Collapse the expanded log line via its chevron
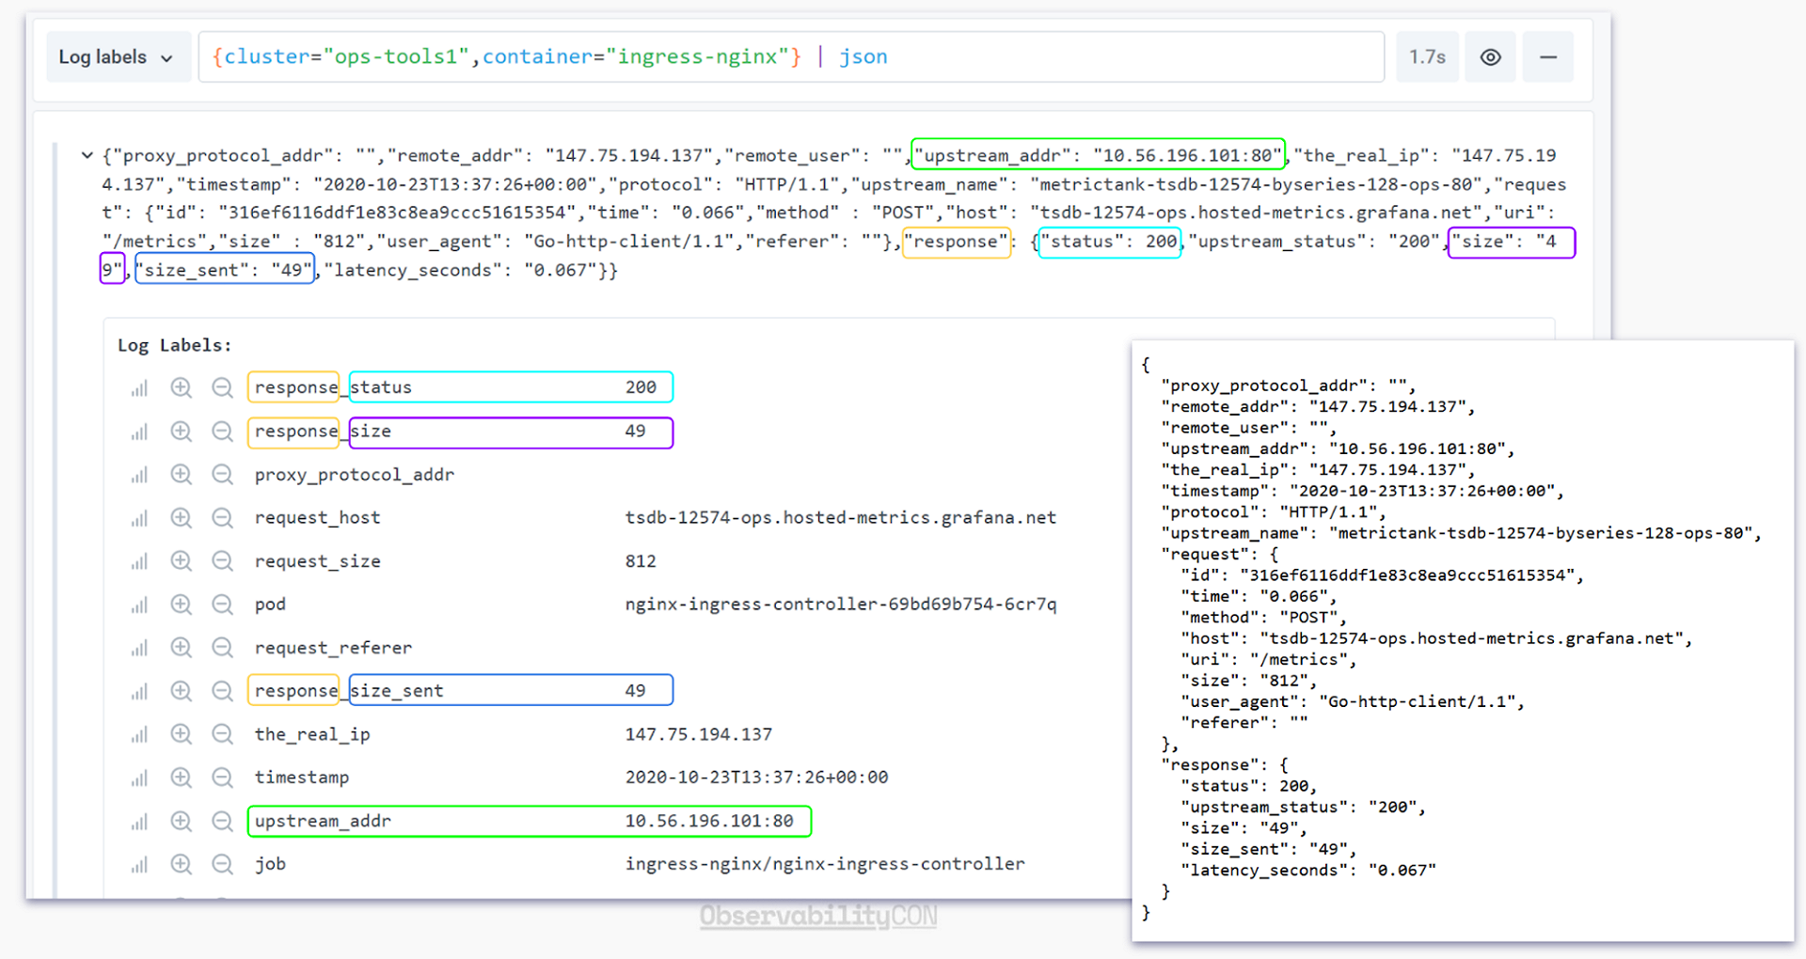 click(87, 155)
